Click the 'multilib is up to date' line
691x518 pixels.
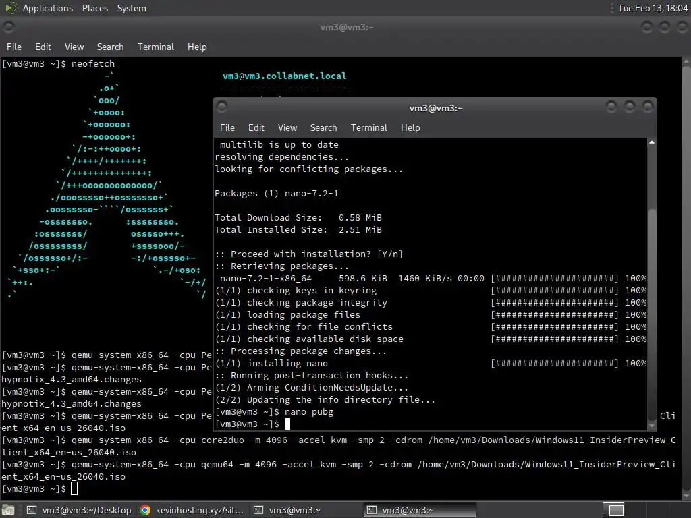(279, 145)
